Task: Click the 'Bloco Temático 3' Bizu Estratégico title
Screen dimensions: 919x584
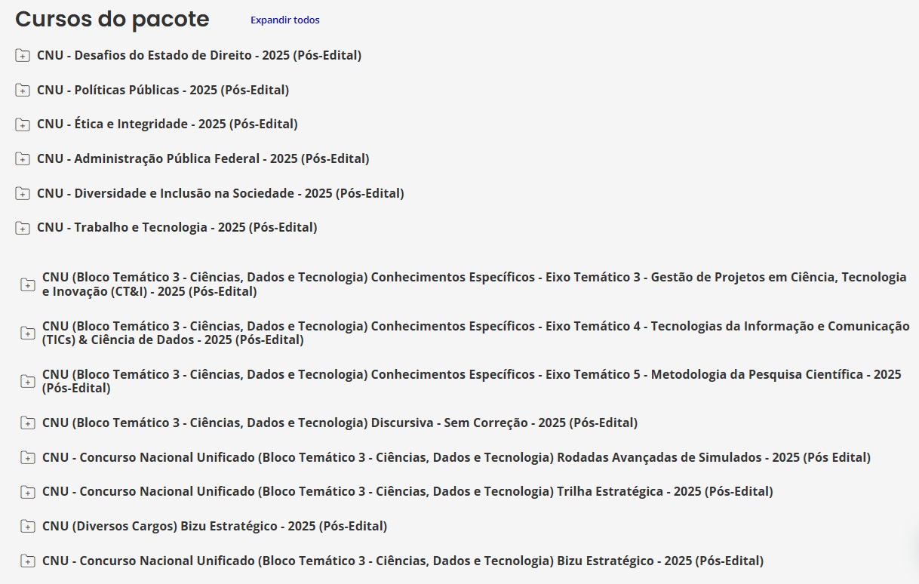Action: click(x=403, y=561)
